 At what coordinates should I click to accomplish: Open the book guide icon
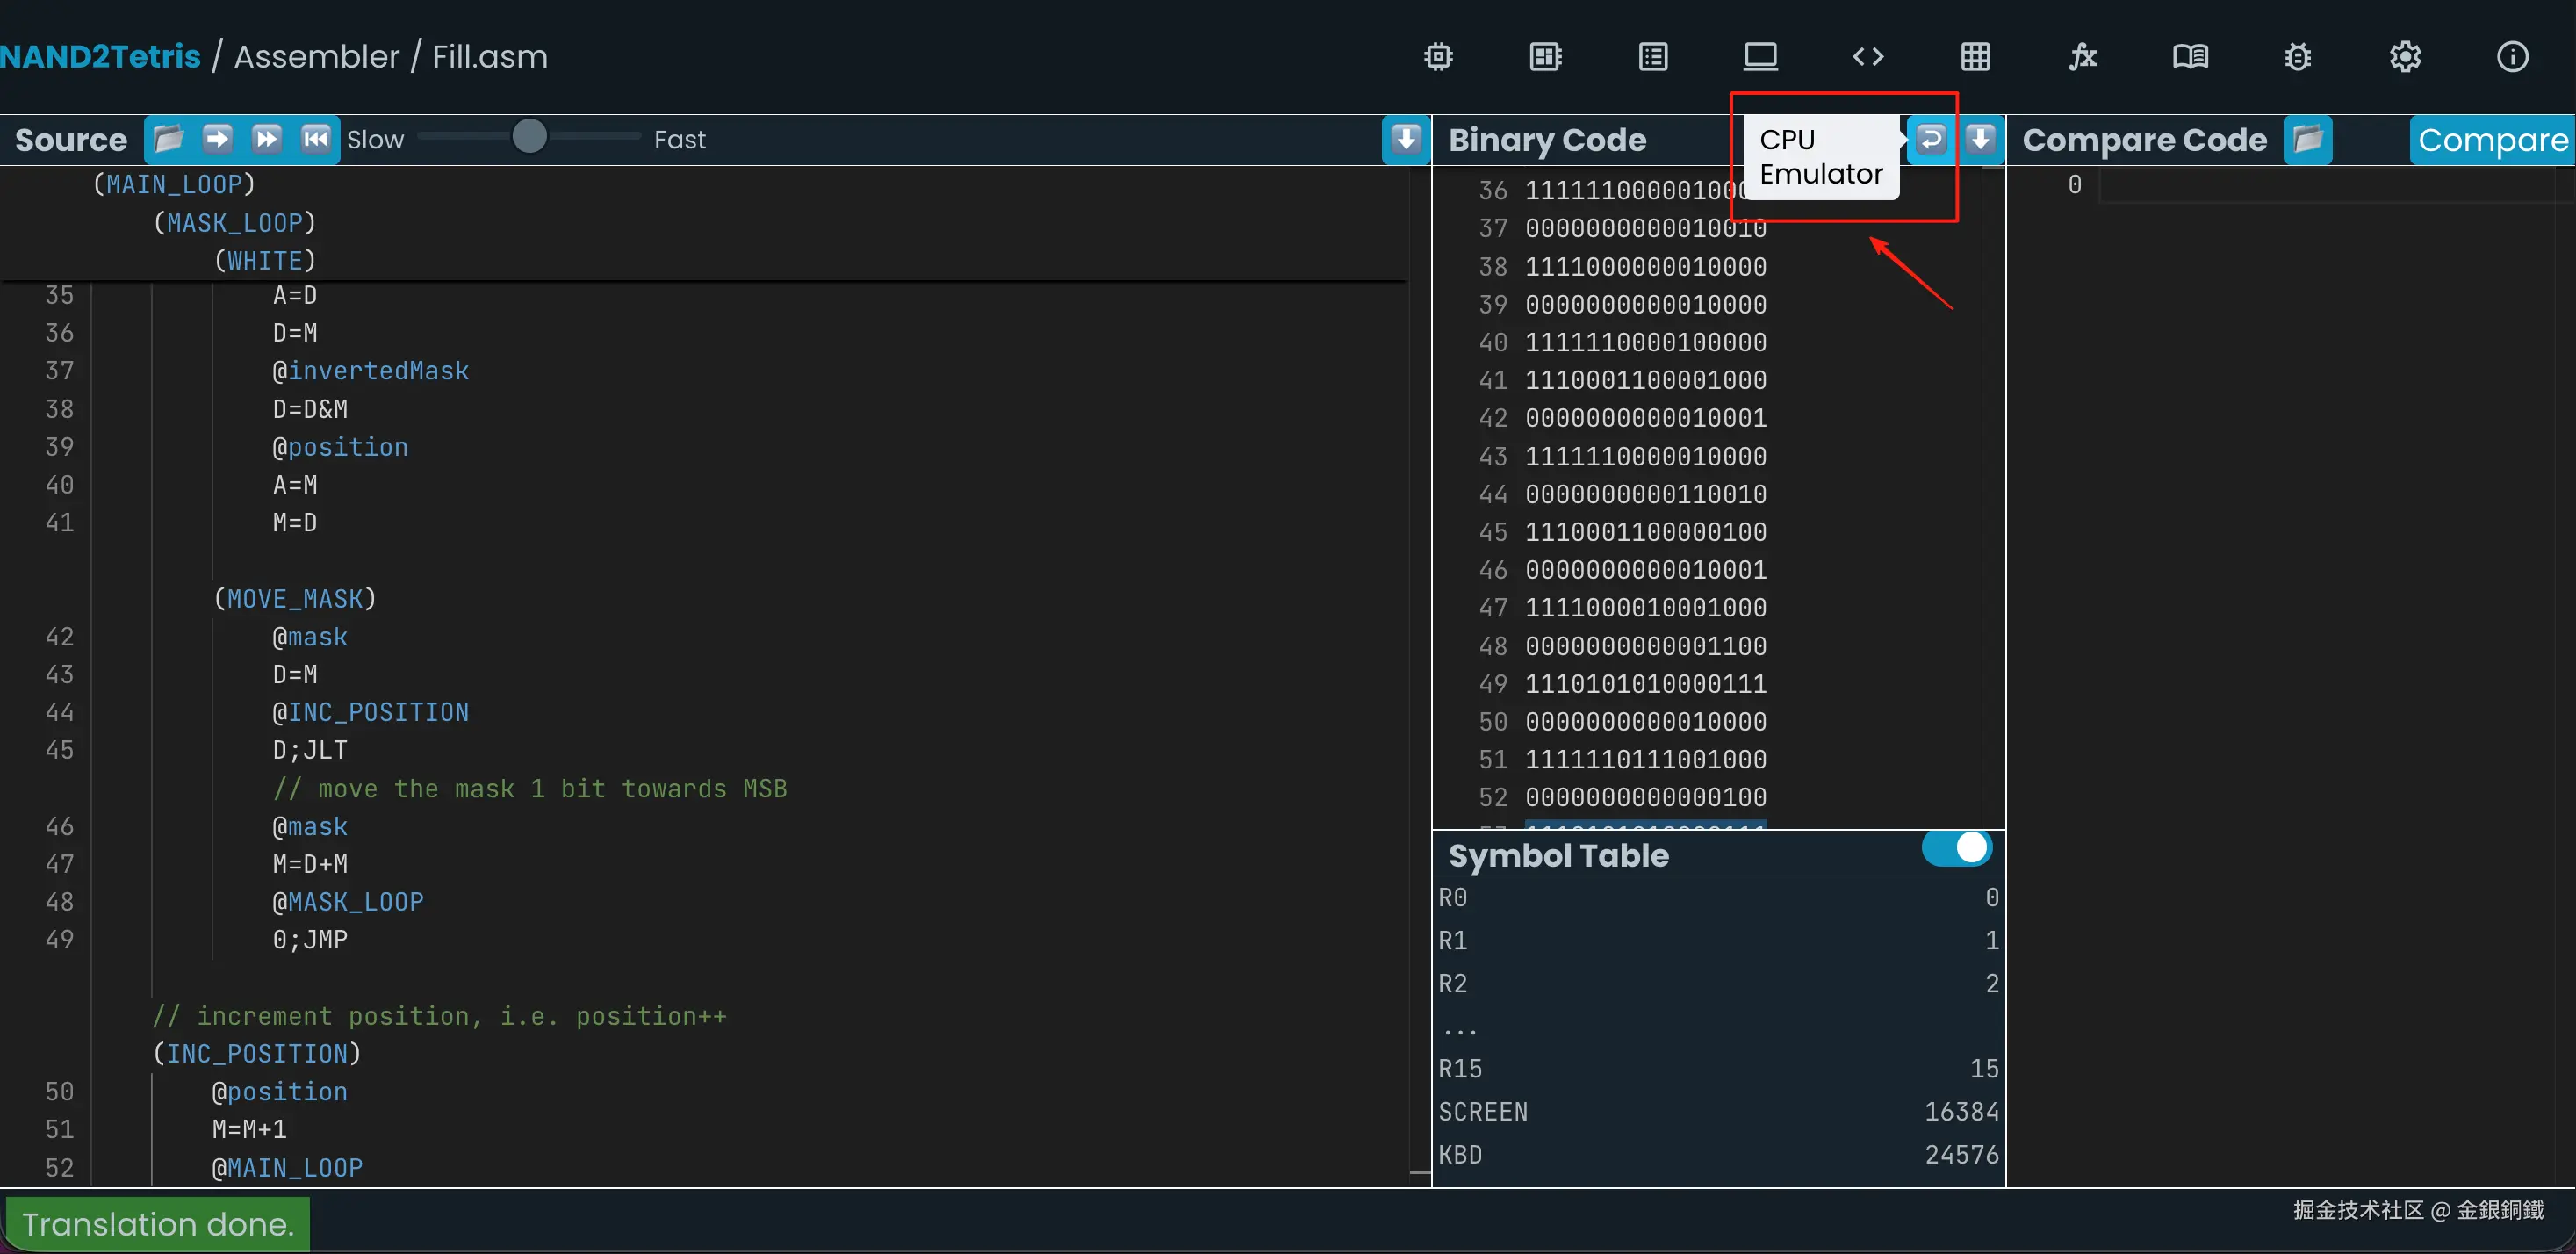2190,57
